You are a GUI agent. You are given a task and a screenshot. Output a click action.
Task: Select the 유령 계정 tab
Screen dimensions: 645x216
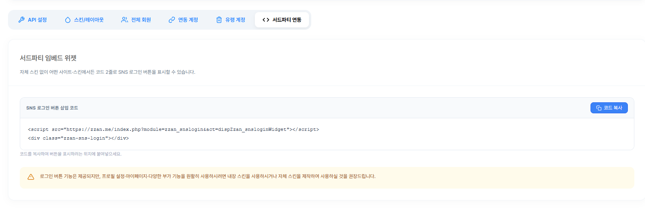[x=230, y=20]
